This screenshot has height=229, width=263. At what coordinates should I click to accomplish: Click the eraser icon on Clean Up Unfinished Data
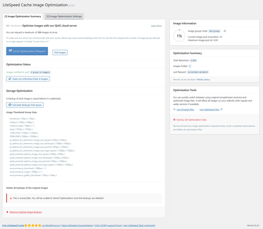coord(10,79)
